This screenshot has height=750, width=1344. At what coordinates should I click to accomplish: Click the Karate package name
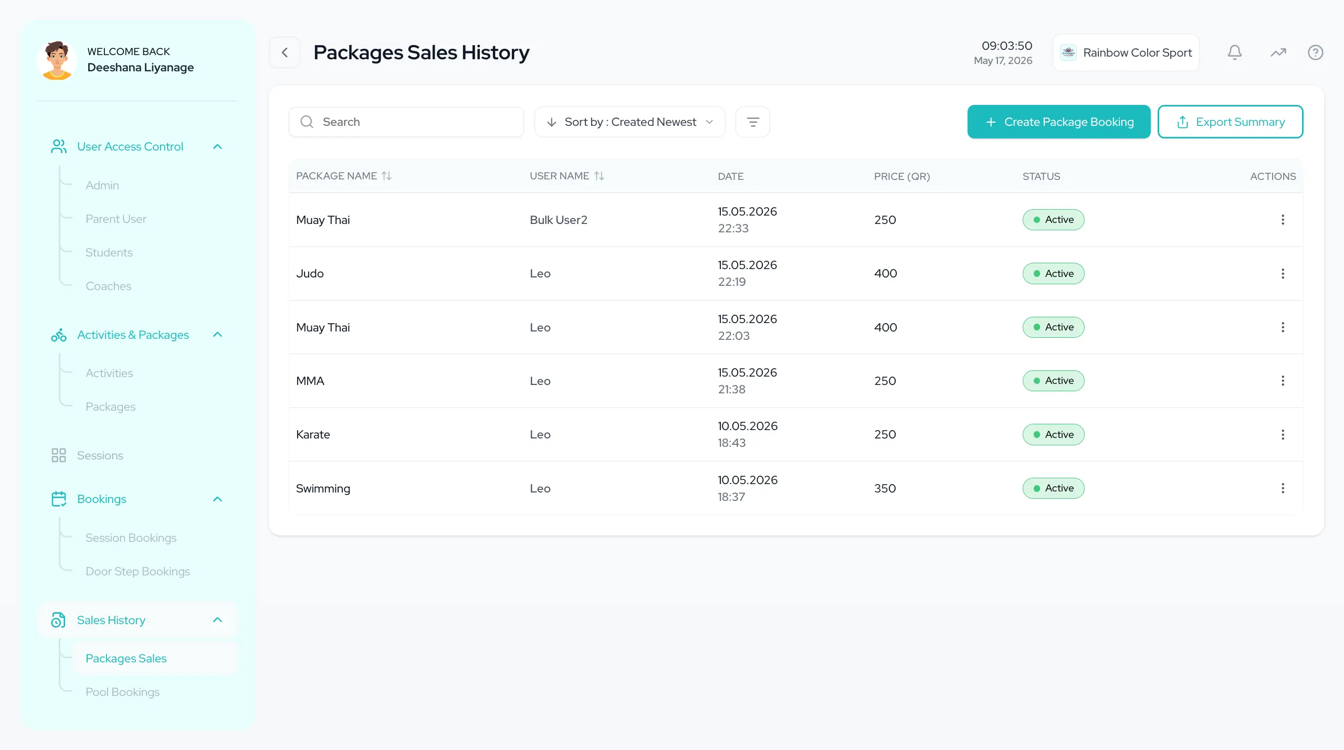pyautogui.click(x=313, y=434)
